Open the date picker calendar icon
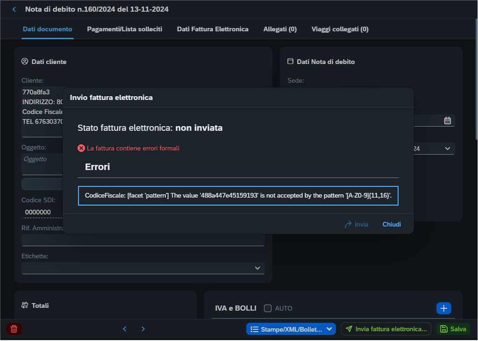 447,121
